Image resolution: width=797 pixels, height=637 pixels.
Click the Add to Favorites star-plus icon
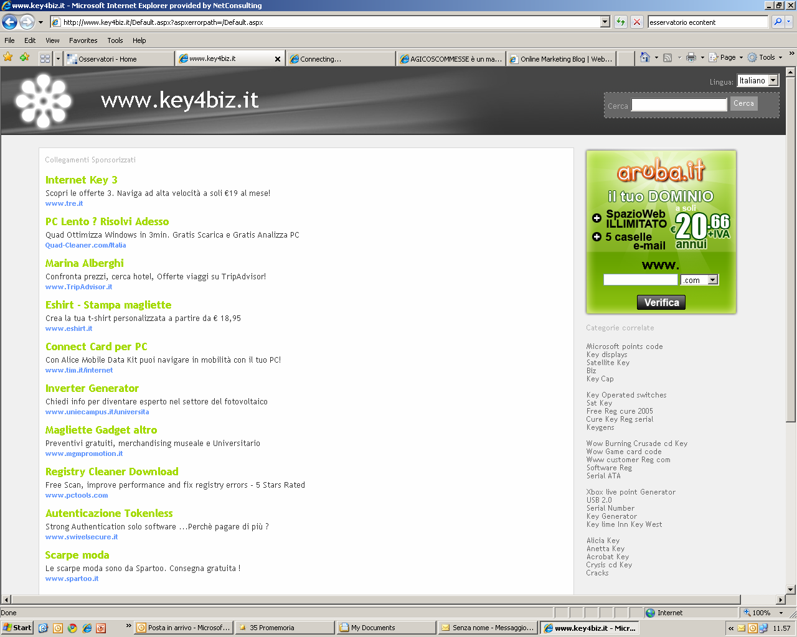coord(25,57)
